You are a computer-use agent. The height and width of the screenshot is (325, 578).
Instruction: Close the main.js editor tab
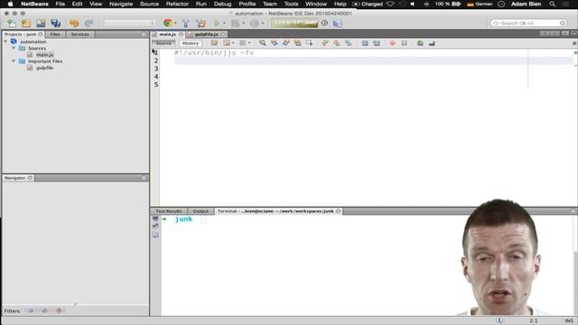181,34
